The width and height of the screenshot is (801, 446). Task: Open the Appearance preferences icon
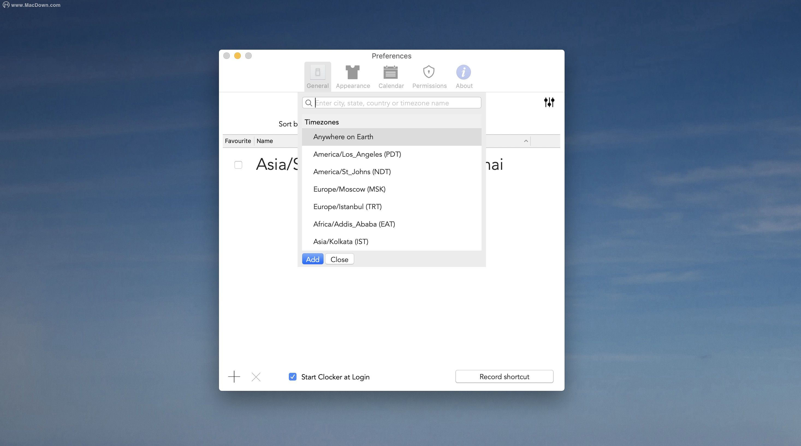353,76
